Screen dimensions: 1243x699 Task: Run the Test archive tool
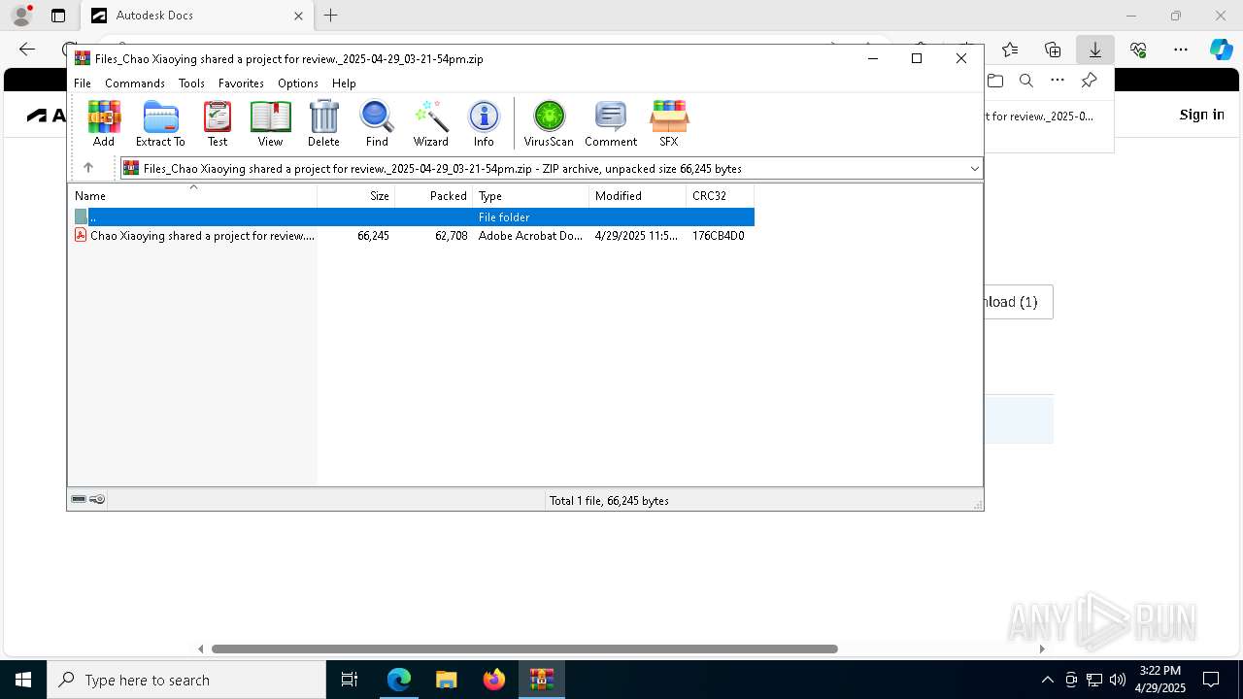[x=218, y=123]
